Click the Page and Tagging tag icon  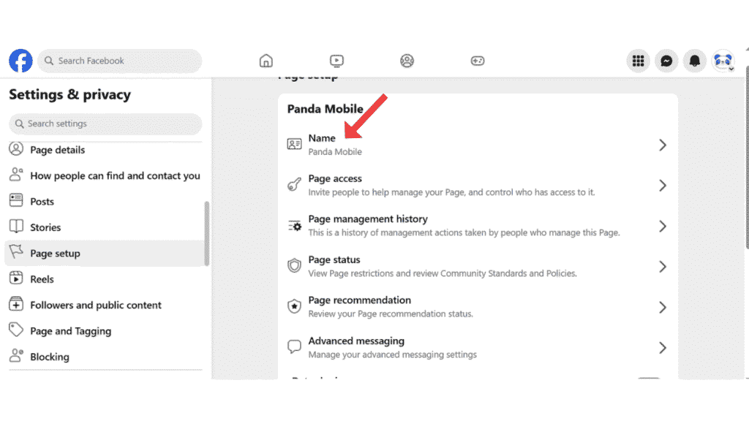click(x=16, y=330)
